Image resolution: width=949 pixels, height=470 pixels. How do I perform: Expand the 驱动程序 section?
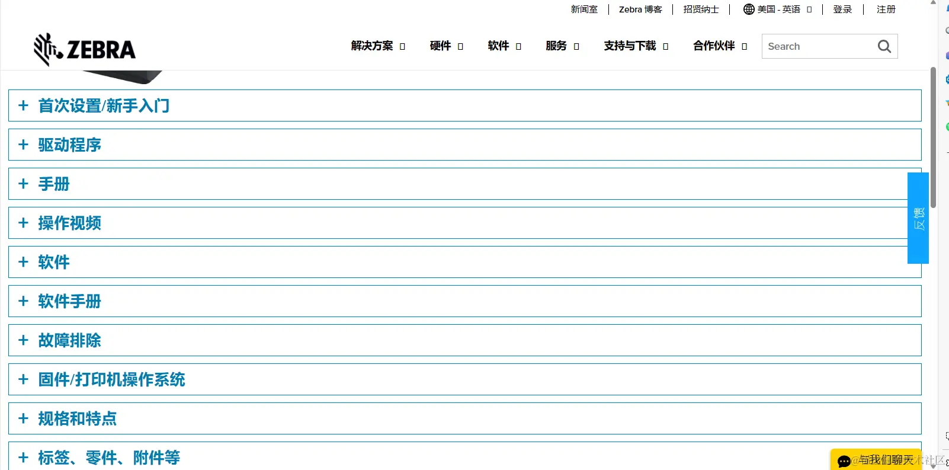[465, 145]
